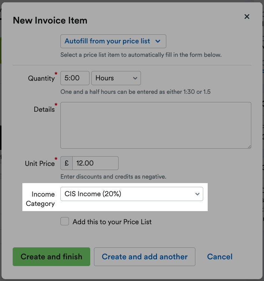Tick the Add this to your Price List checkbox

pos(65,221)
